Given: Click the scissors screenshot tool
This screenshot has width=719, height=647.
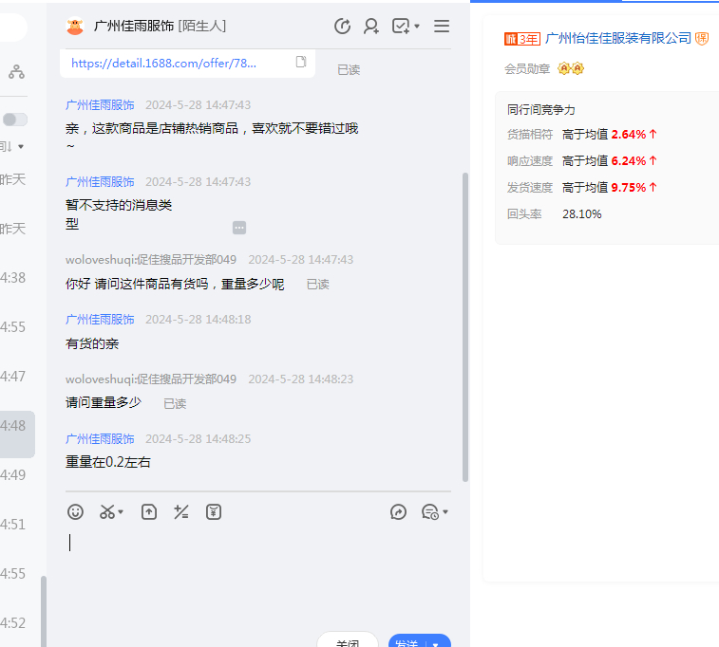Looking at the screenshot, I should tap(107, 512).
